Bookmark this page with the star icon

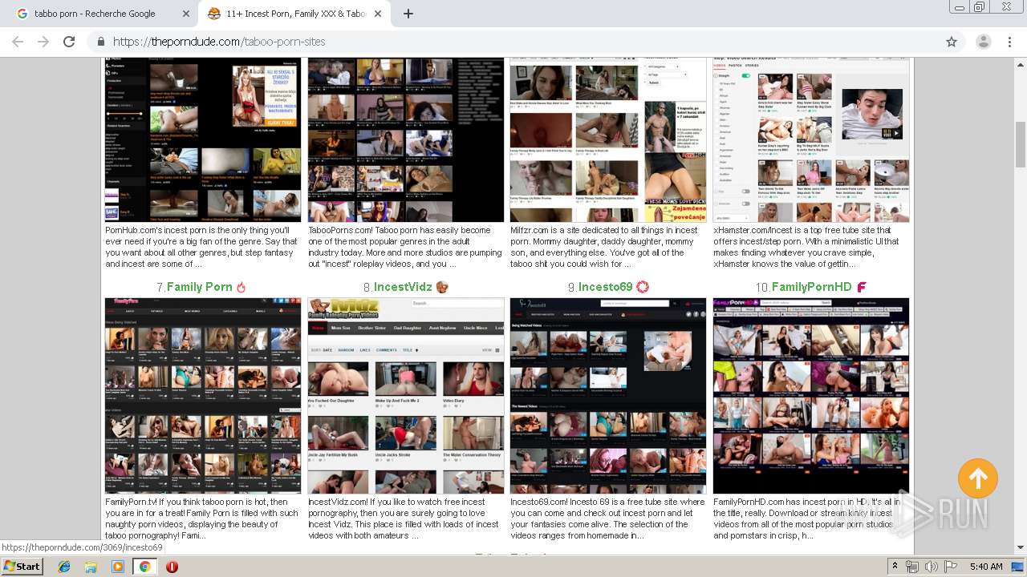click(952, 42)
